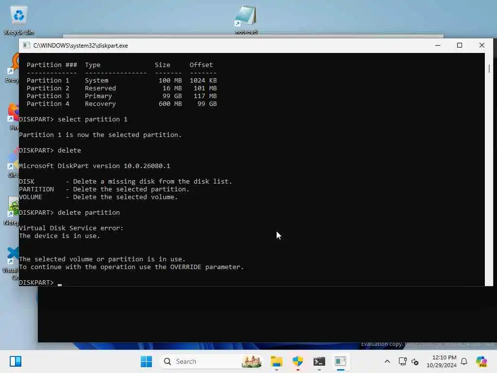Screen dimensions: 497x373
Task: Click the search highlights picture in Search box
Action: tap(251, 361)
